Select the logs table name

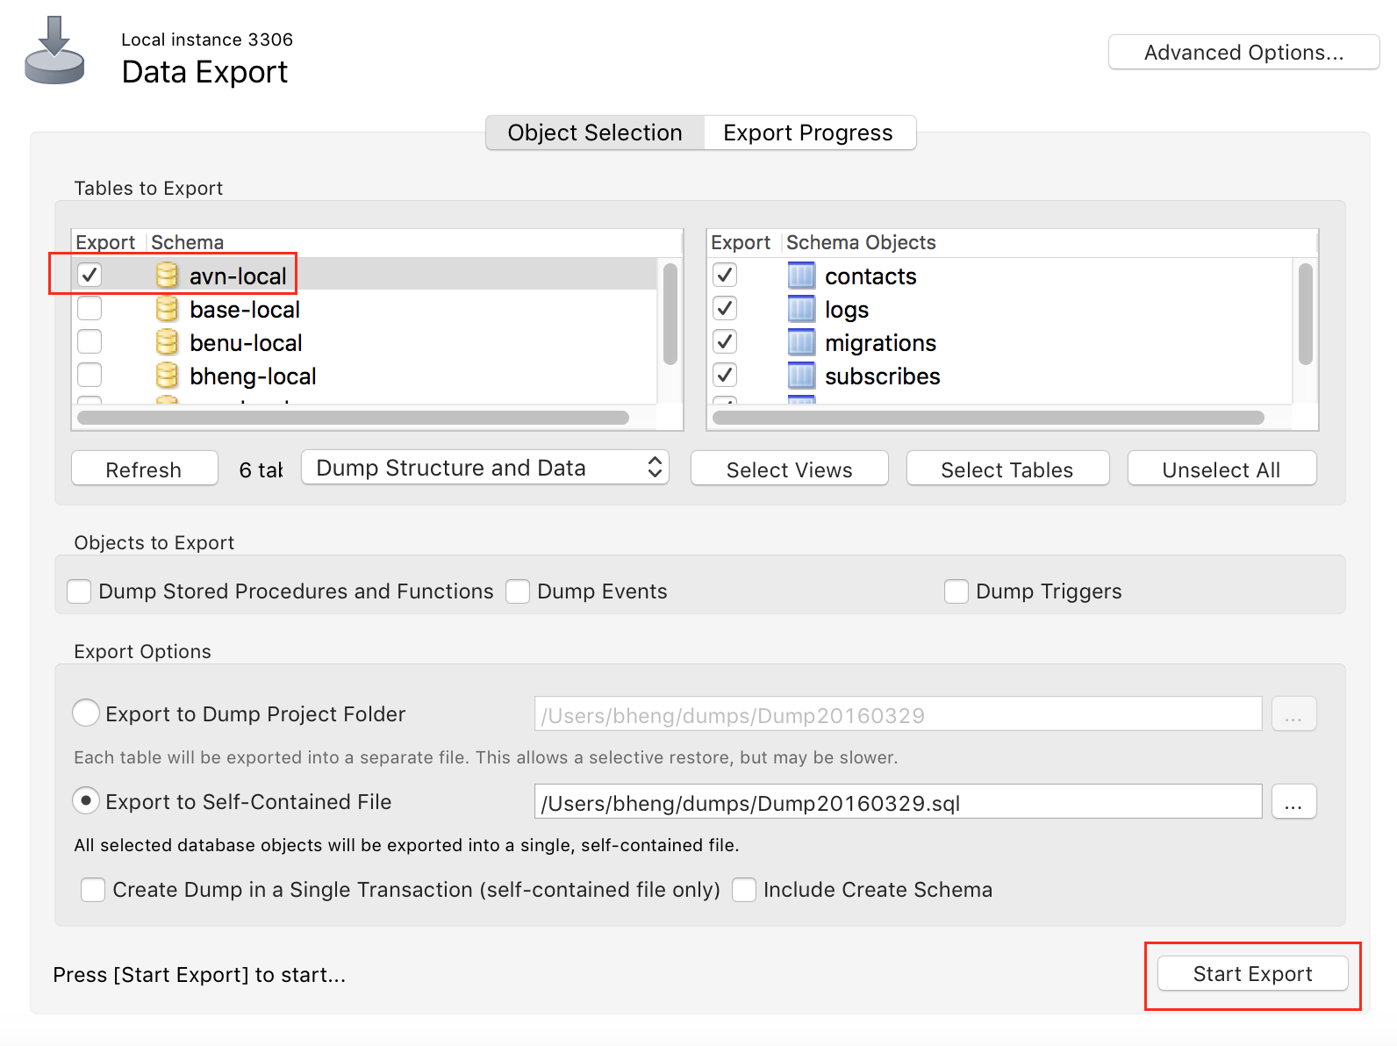tap(847, 310)
